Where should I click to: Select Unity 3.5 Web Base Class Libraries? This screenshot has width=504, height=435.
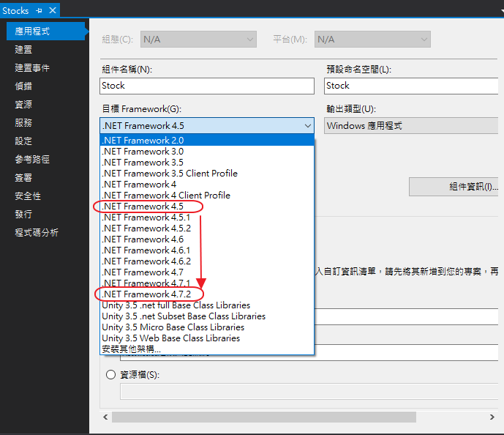point(207,338)
